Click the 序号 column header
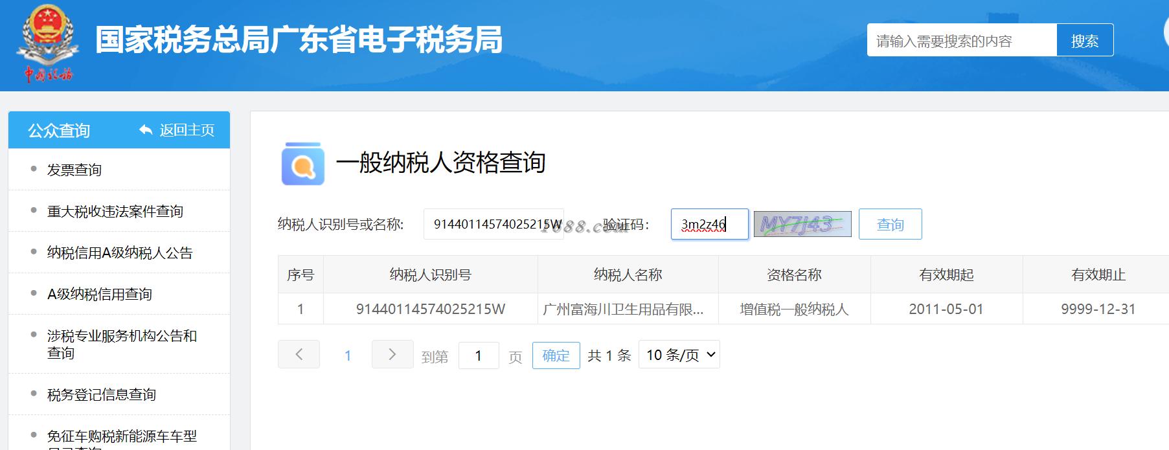The width and height of the screenshot is (1169, 450). click(301, 275)
